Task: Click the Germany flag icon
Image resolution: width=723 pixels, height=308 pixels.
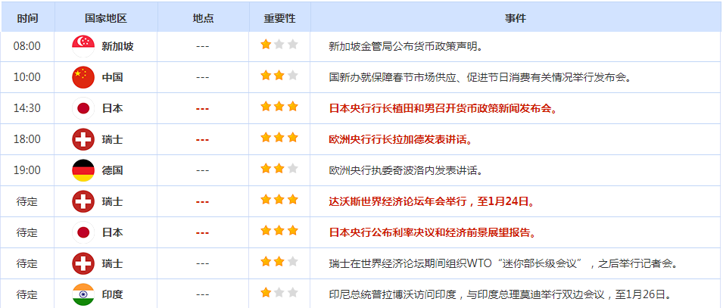Action: tap(83, 170)
